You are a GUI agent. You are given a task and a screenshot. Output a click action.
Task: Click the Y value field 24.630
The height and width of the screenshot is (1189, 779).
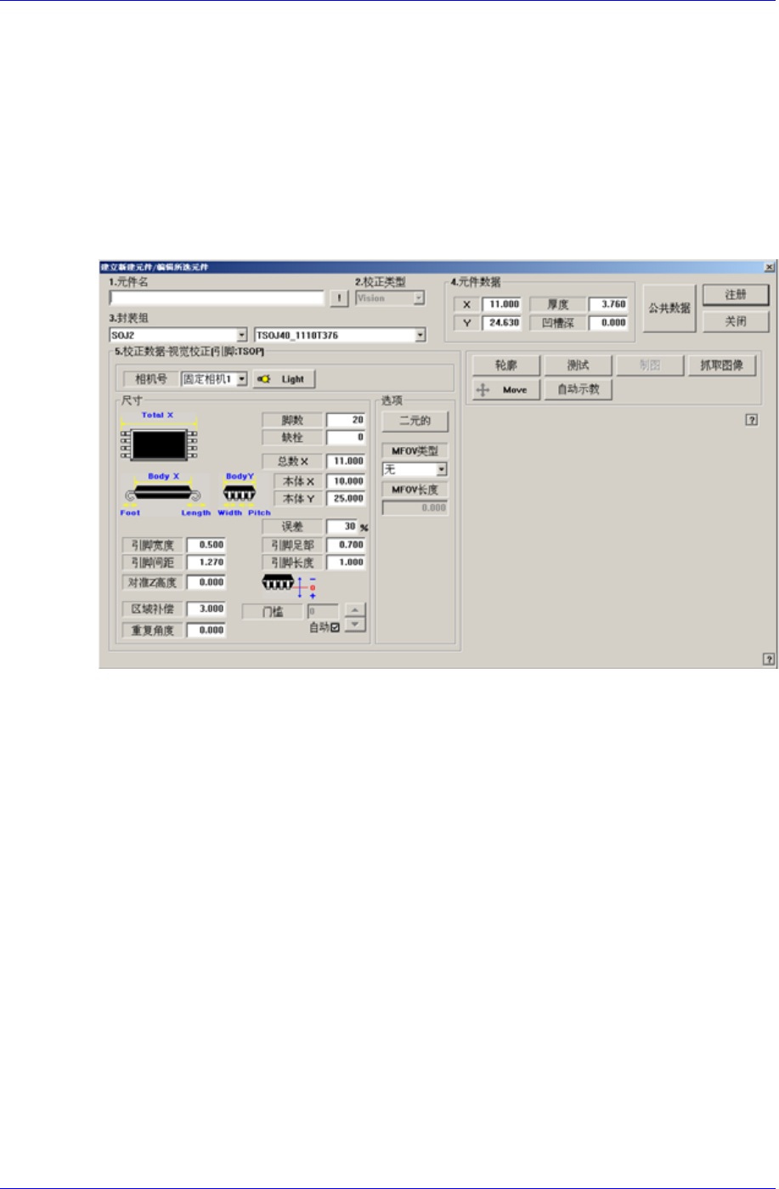point(501,323)
